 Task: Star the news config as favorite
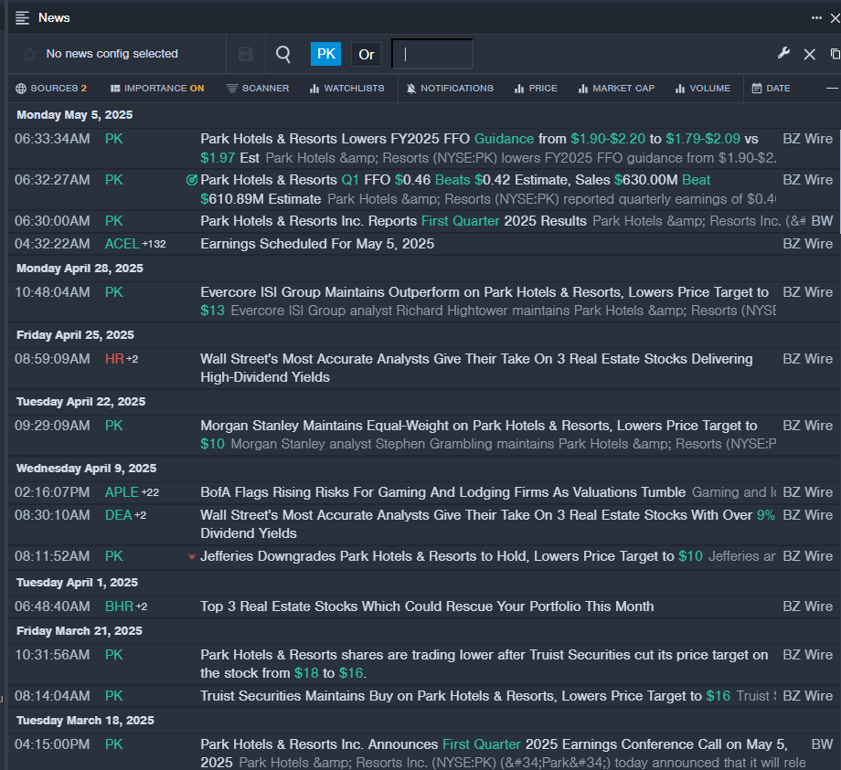[x=29, y=54]
